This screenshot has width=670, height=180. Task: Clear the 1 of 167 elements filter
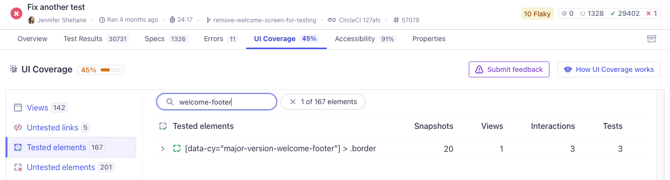pyautogui.click(x=323, y=102)
